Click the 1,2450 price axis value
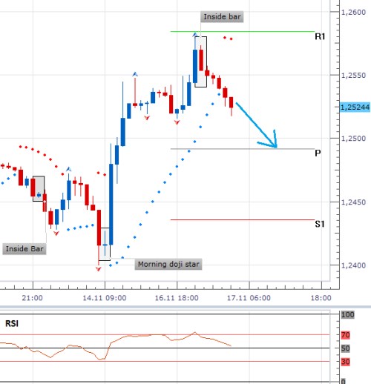The height and width of the screenshot is (384, 371). point(353,202)
